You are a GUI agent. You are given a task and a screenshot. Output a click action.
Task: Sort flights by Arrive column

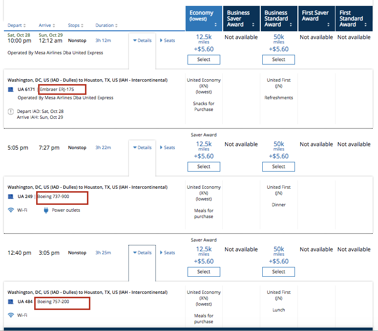[47, 25]
